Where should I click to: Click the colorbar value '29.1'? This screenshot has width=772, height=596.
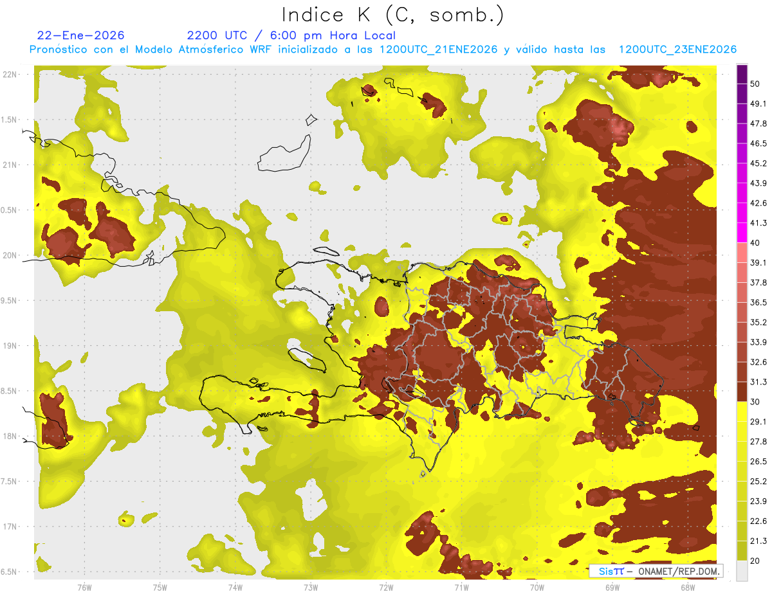point(758,421)
